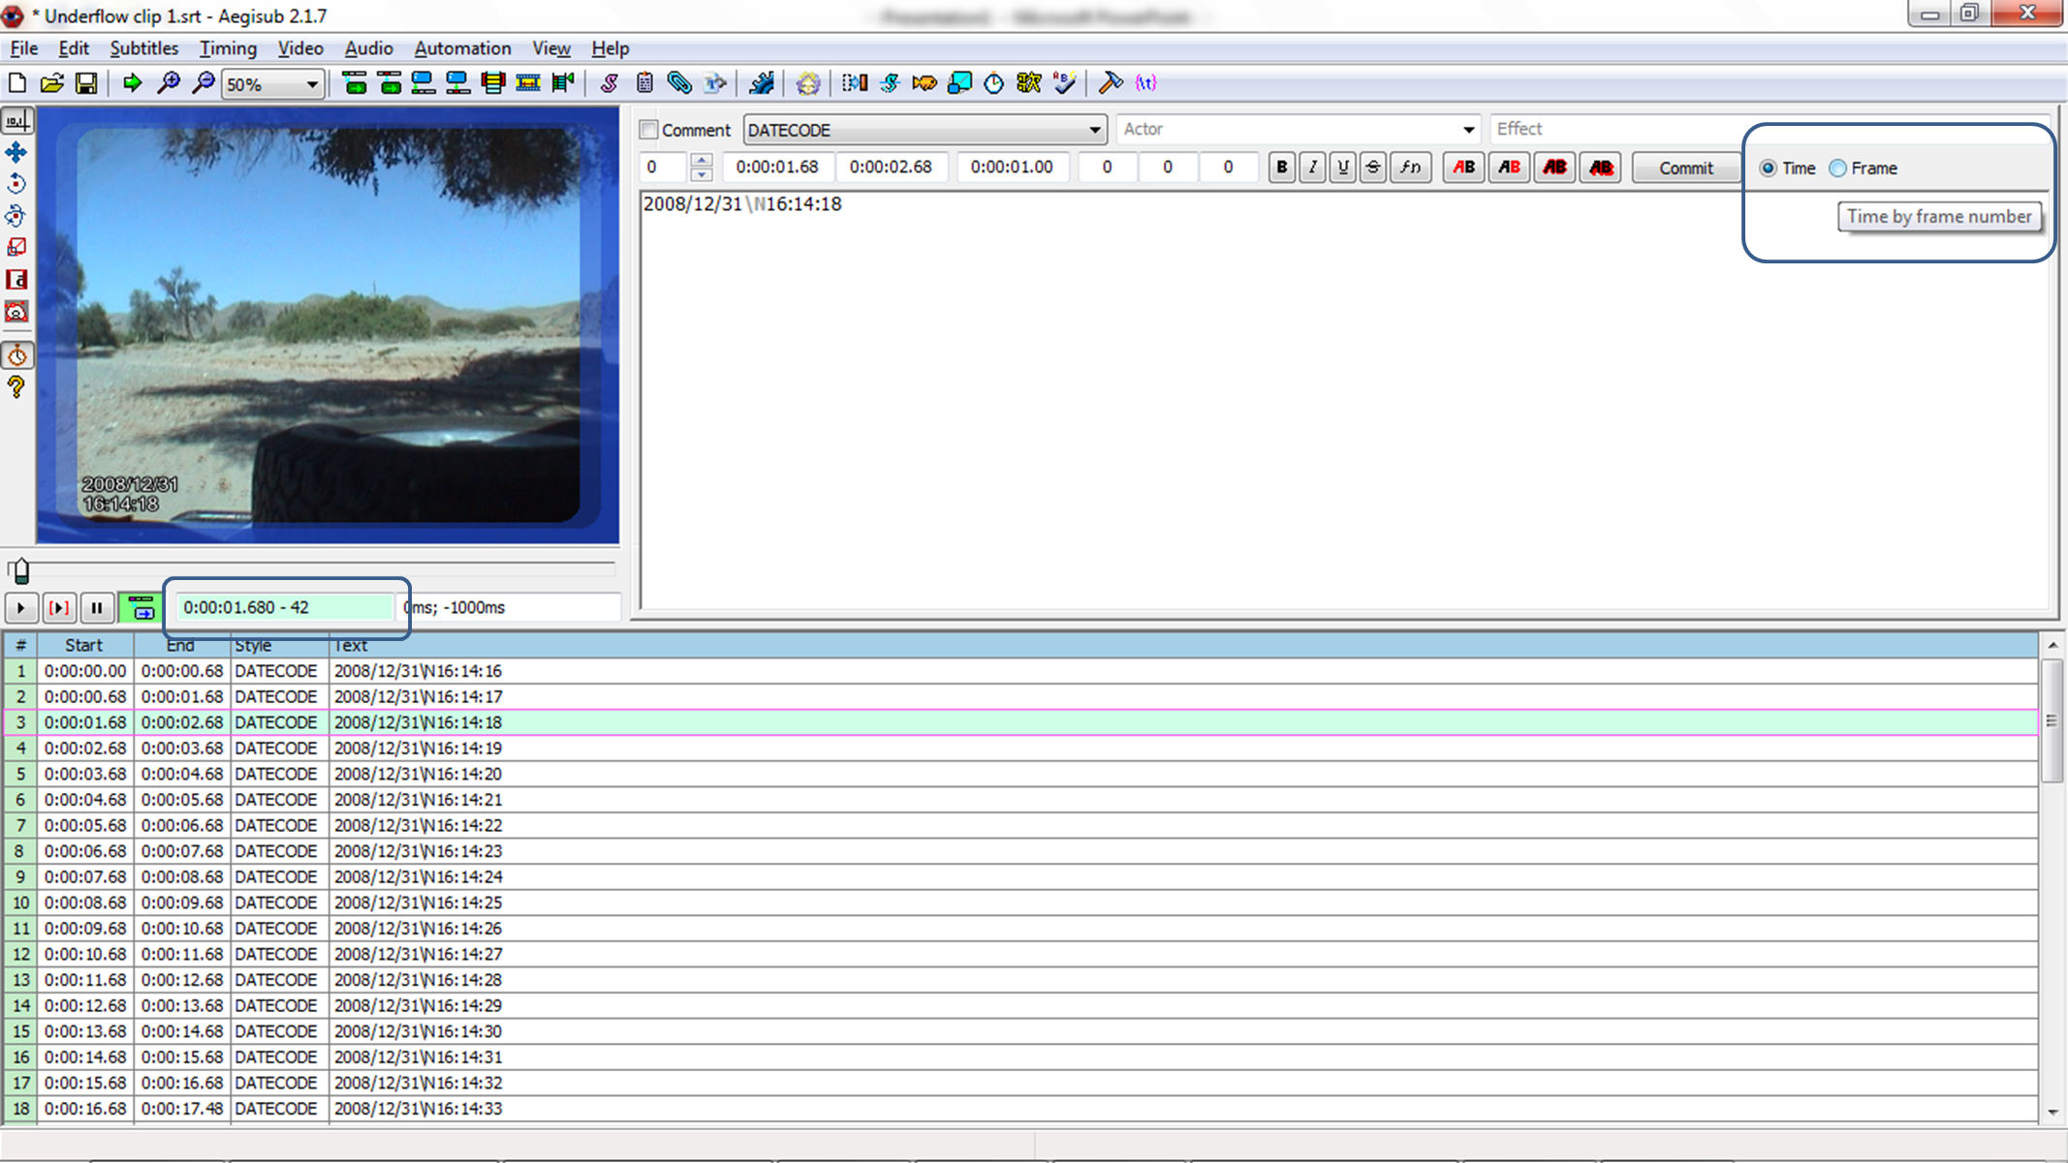Select the Frame radio button
This screenshot has width=2068, height=1163.
[x=1838, y=168]
